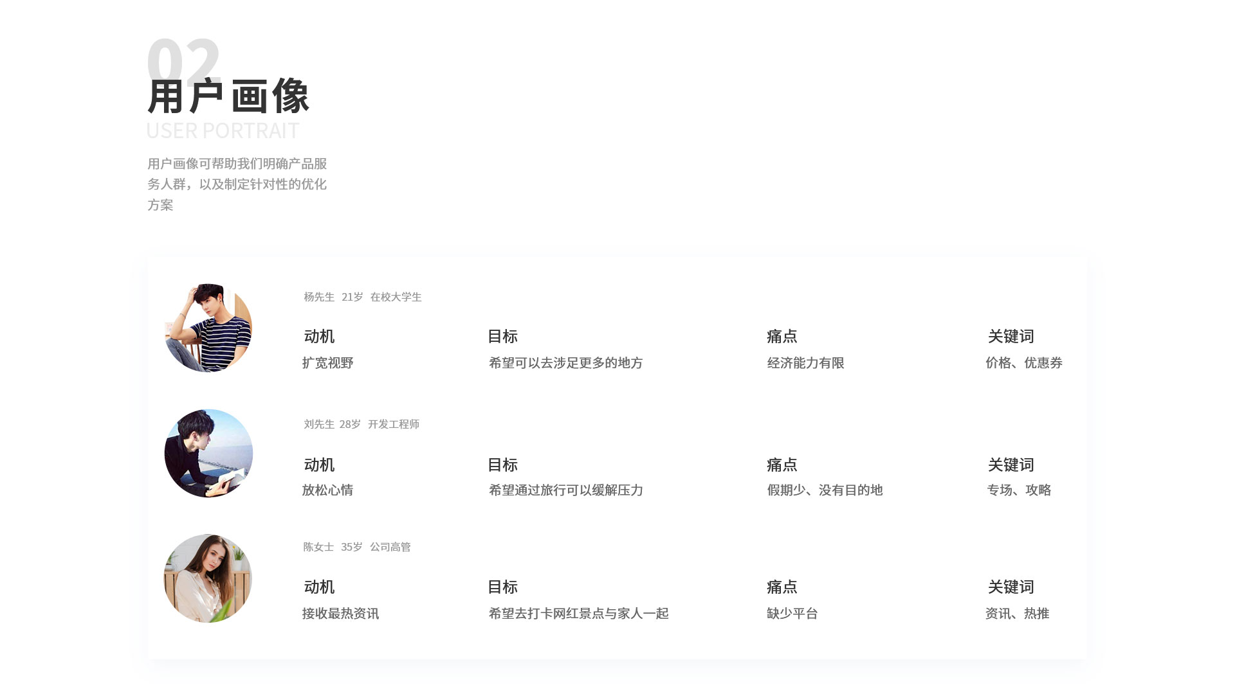Select the line 杨先生 21岁 在校大学生

(363, 297)
